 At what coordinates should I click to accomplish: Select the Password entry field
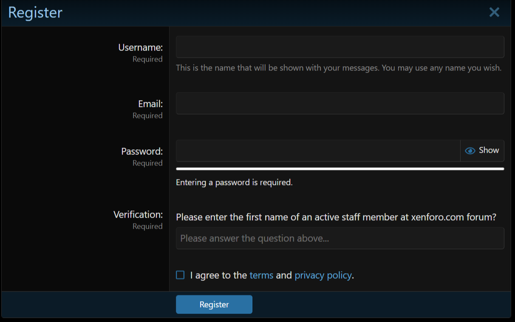pos(318,151)
